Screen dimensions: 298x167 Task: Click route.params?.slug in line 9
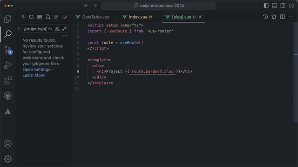(x=153, y=71)
